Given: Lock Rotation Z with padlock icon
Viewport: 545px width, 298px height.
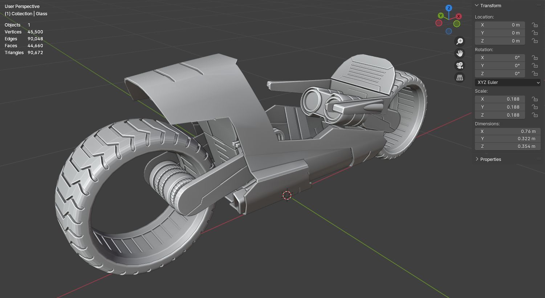Looking at the screenshot, I should click(534, 74).
